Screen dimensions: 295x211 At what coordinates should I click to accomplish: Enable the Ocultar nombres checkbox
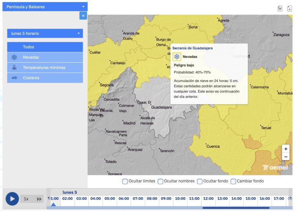[x=161, y=181]
